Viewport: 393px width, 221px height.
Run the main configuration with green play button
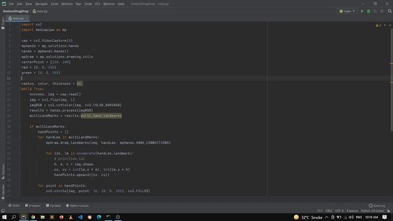click(x=362, y=11)
